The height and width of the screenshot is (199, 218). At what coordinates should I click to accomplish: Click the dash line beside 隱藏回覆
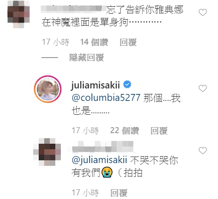pos(50,58)
